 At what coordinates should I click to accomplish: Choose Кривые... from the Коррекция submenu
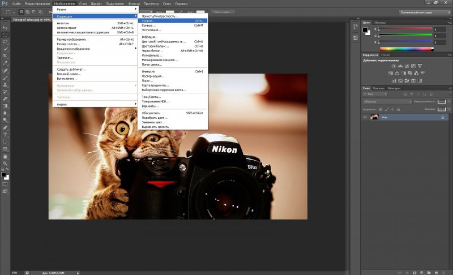(173, 25)
